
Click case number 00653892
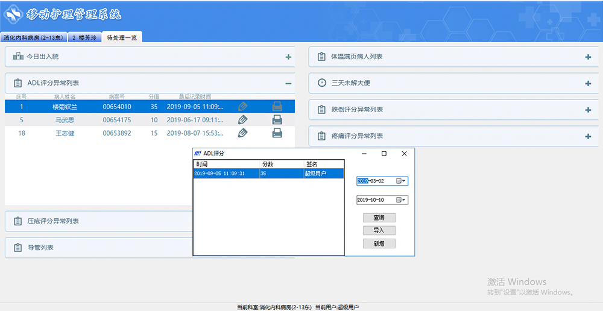click(117, 133)
